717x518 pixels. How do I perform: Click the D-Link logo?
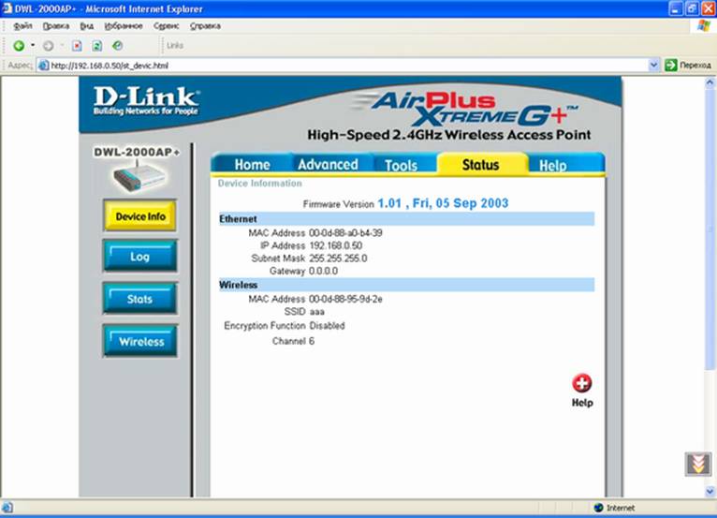click(146, 100)
